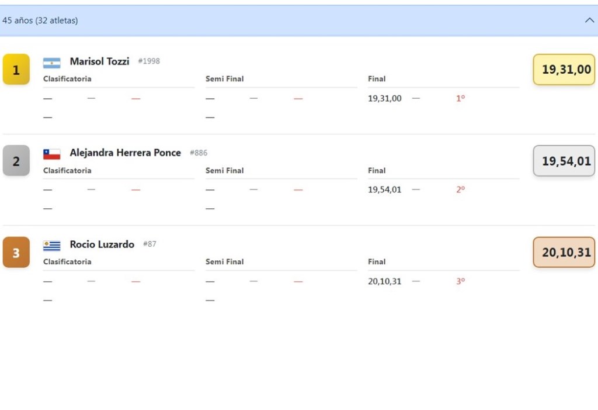Collapse the 45 años section chevron
The width and height of the screenshot is (598, 410).
[x=589, y=20]
